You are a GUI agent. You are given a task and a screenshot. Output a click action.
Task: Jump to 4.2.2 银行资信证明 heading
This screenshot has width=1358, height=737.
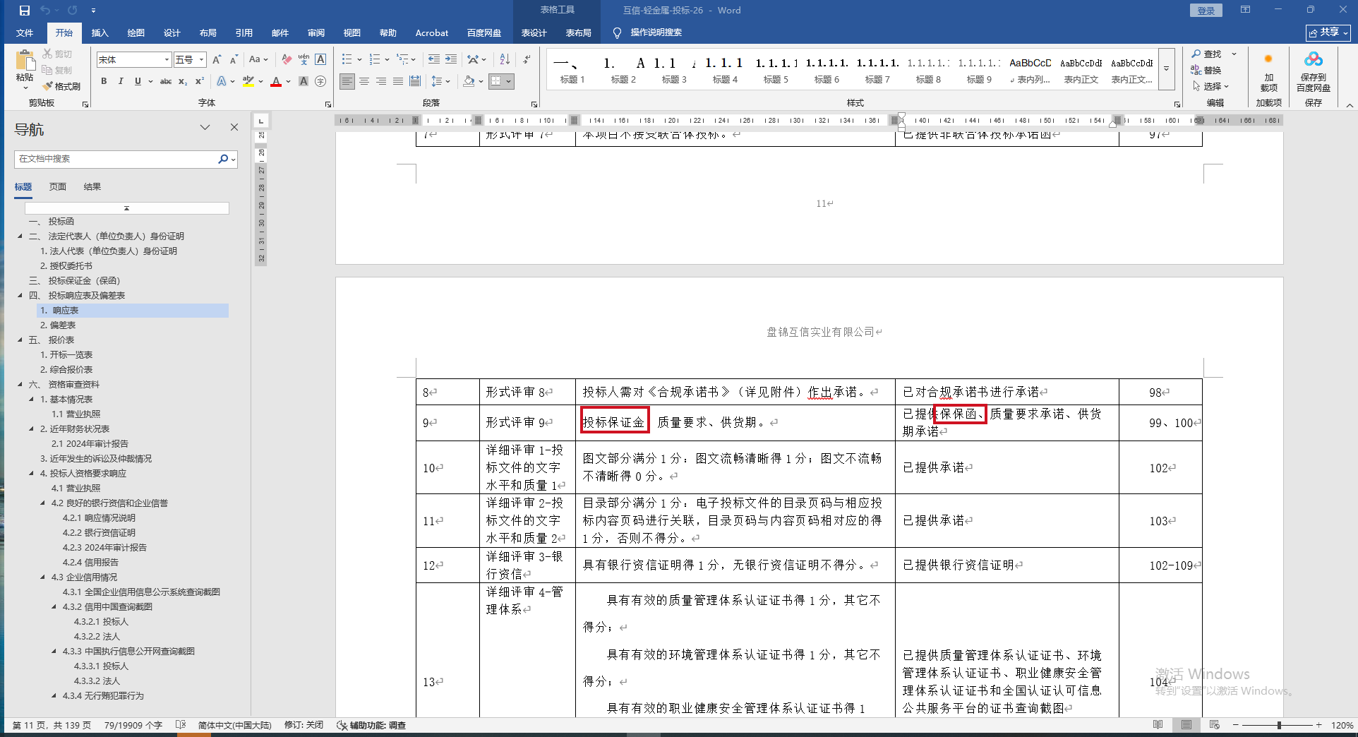pos(99,533)
